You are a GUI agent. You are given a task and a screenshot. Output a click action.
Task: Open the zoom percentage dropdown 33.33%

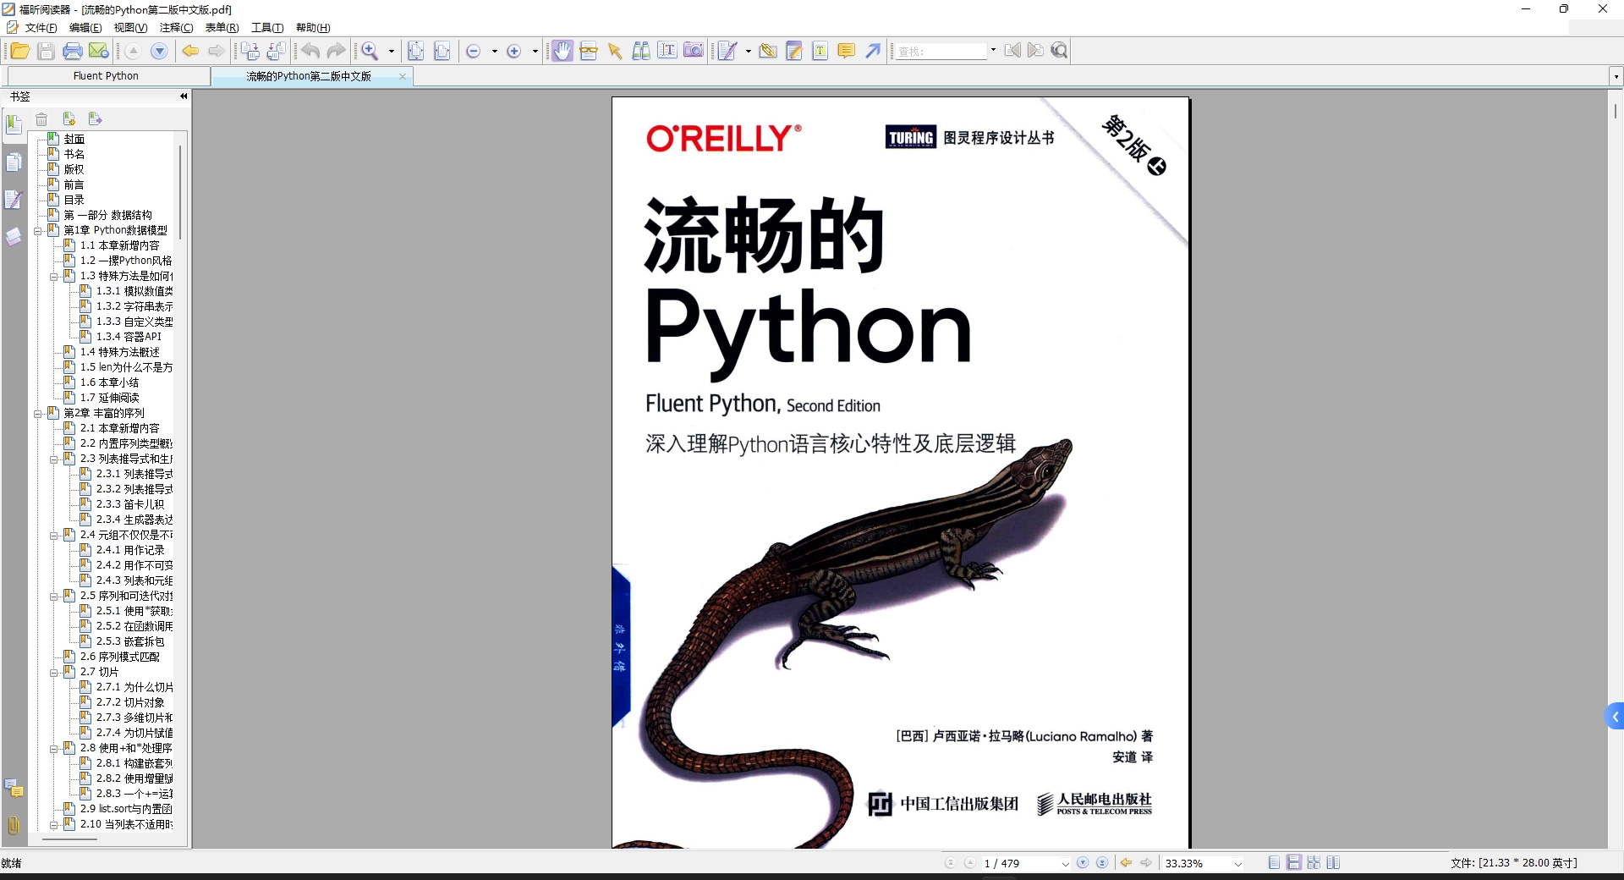click(x=1238, y=864)
